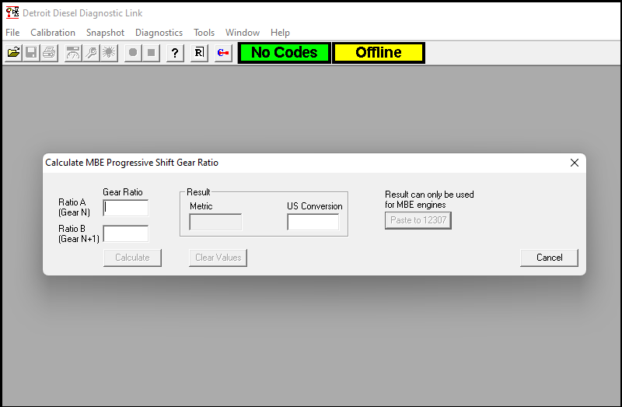Image resolution: width=622 pixels, height=407 pixels.
Task: Click the wrench toolbar icon
Action: coord(91,53)
